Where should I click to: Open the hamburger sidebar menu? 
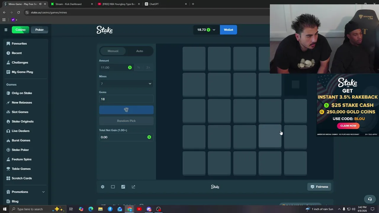[x=6, y=30]
